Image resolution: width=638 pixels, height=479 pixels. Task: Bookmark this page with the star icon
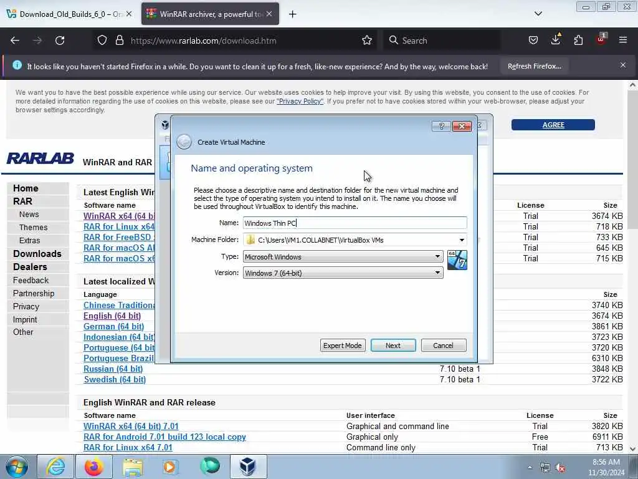[x=367, y=41]
